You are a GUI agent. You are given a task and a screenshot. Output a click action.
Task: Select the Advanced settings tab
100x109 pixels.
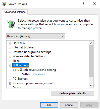[15, 12]
